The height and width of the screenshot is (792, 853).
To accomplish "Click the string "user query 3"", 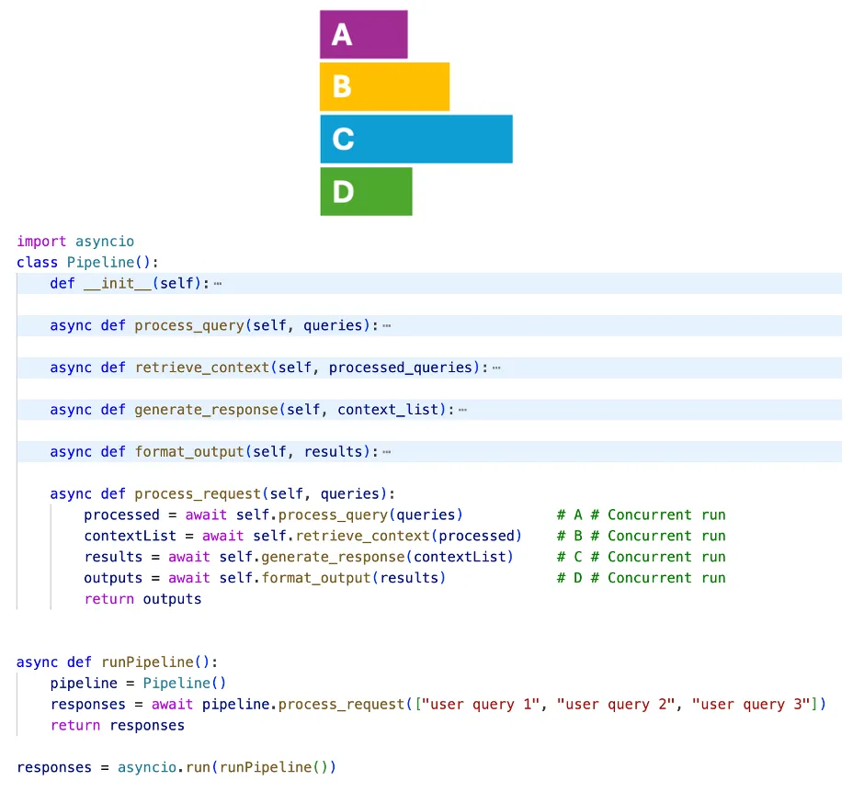I will click(x=751, y=705).
